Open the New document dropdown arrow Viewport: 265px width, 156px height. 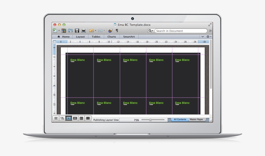tap(59, 31)
